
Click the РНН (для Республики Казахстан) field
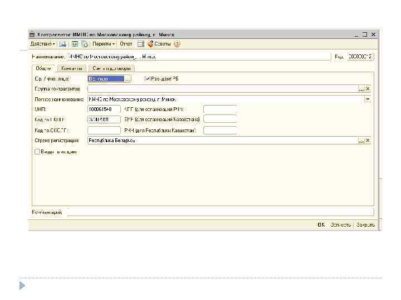220,131
